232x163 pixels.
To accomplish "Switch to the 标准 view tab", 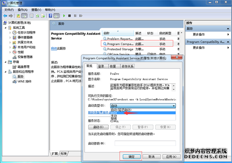I will point(64,153).
